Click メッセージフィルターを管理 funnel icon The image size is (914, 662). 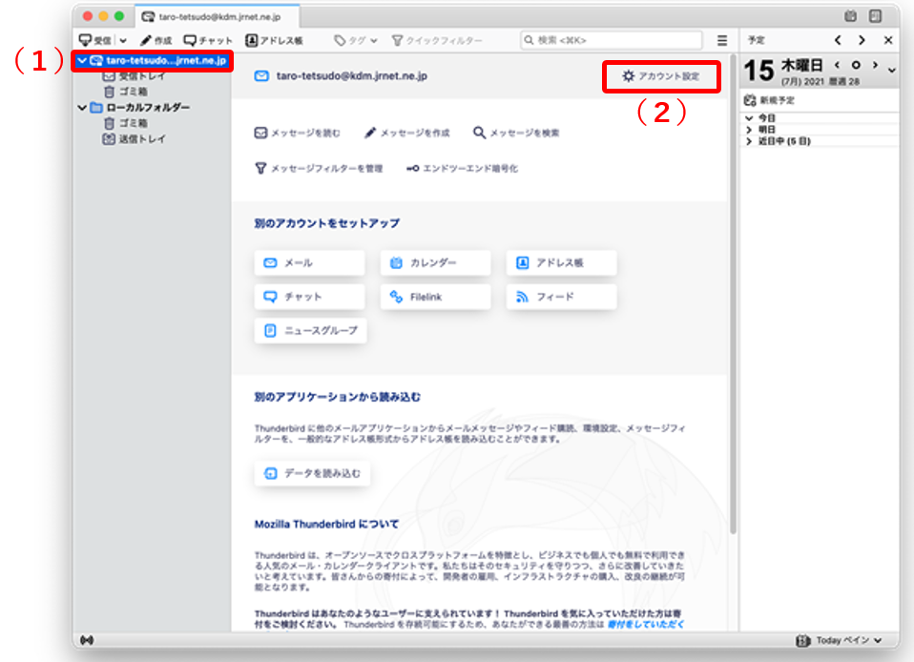point(260,168)
